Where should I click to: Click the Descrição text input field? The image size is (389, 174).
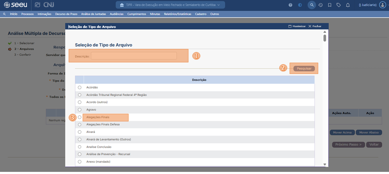(134, 56)
